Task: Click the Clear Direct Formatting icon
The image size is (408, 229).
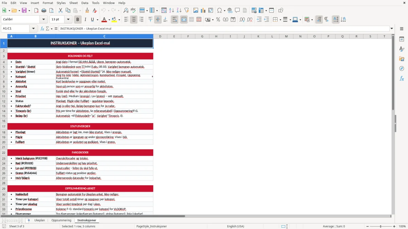Action: point(95,11)
